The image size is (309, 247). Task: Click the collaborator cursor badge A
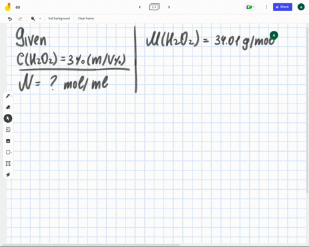pyautogui.click(x=274, y=35)
